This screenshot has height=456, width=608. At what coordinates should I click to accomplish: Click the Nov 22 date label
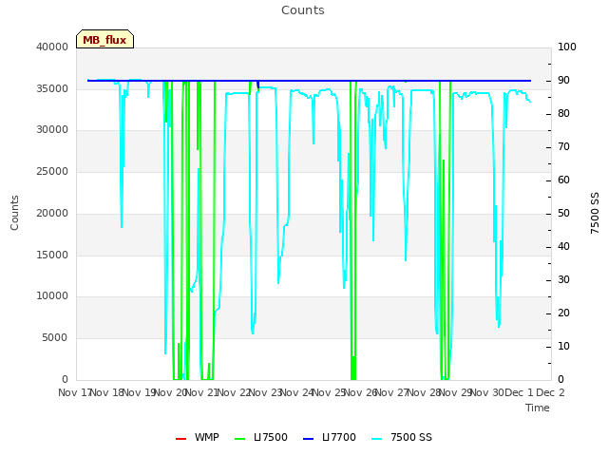point(233,392)
